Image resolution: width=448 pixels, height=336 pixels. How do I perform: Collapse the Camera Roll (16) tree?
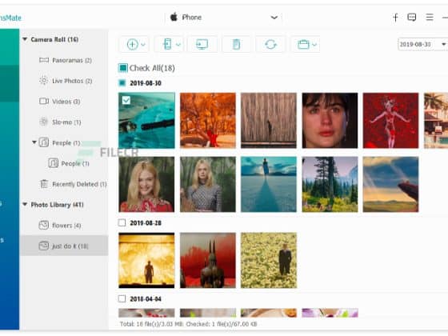click(25, 39)
